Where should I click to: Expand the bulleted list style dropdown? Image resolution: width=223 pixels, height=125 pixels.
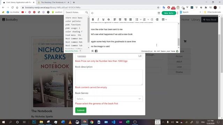(141, 19)
